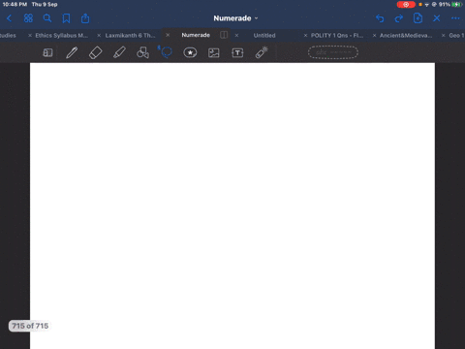The width and height of the screenshot is (465, 349).
Task: Select the Lasso tool
Action: coord(166,52)
